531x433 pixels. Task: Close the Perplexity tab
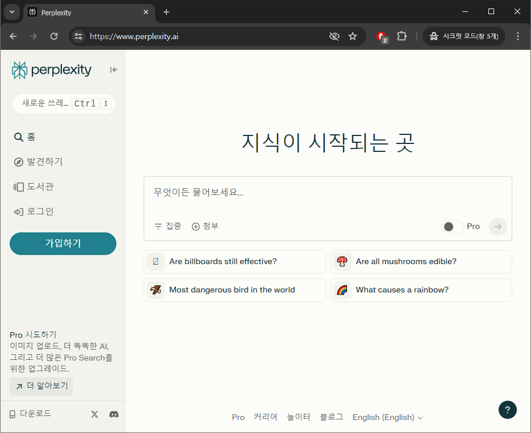146,12
